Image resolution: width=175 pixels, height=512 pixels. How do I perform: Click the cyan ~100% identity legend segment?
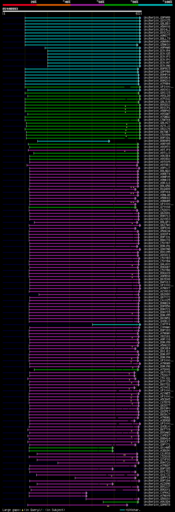[x=155, y=5]
